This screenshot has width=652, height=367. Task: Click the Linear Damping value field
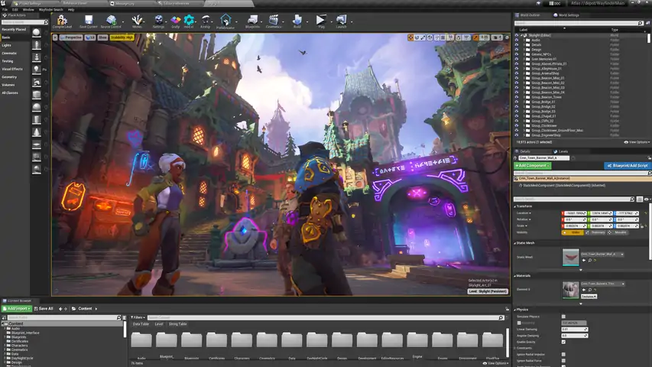574,329
